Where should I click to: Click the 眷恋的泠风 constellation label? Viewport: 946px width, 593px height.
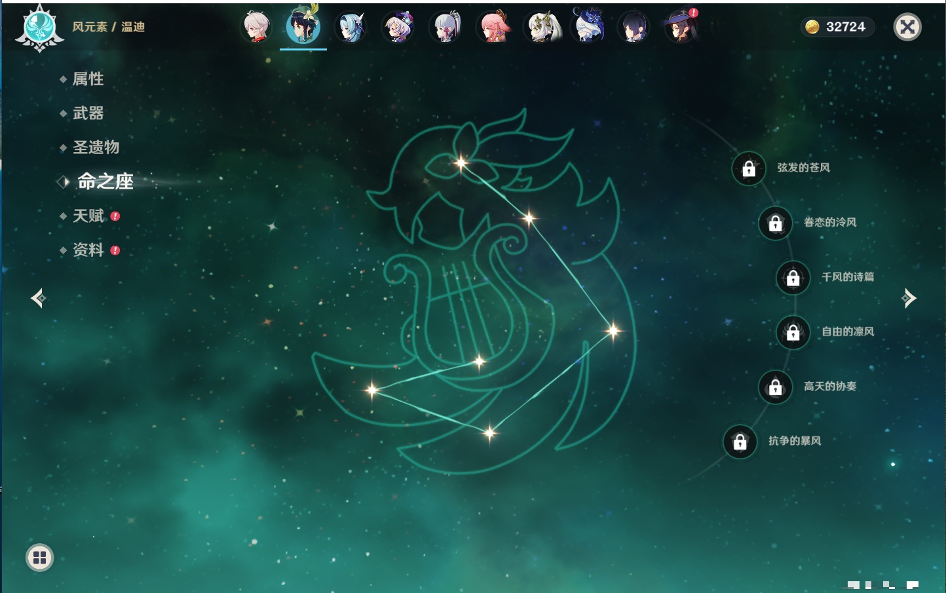click(x=831, y=222)
